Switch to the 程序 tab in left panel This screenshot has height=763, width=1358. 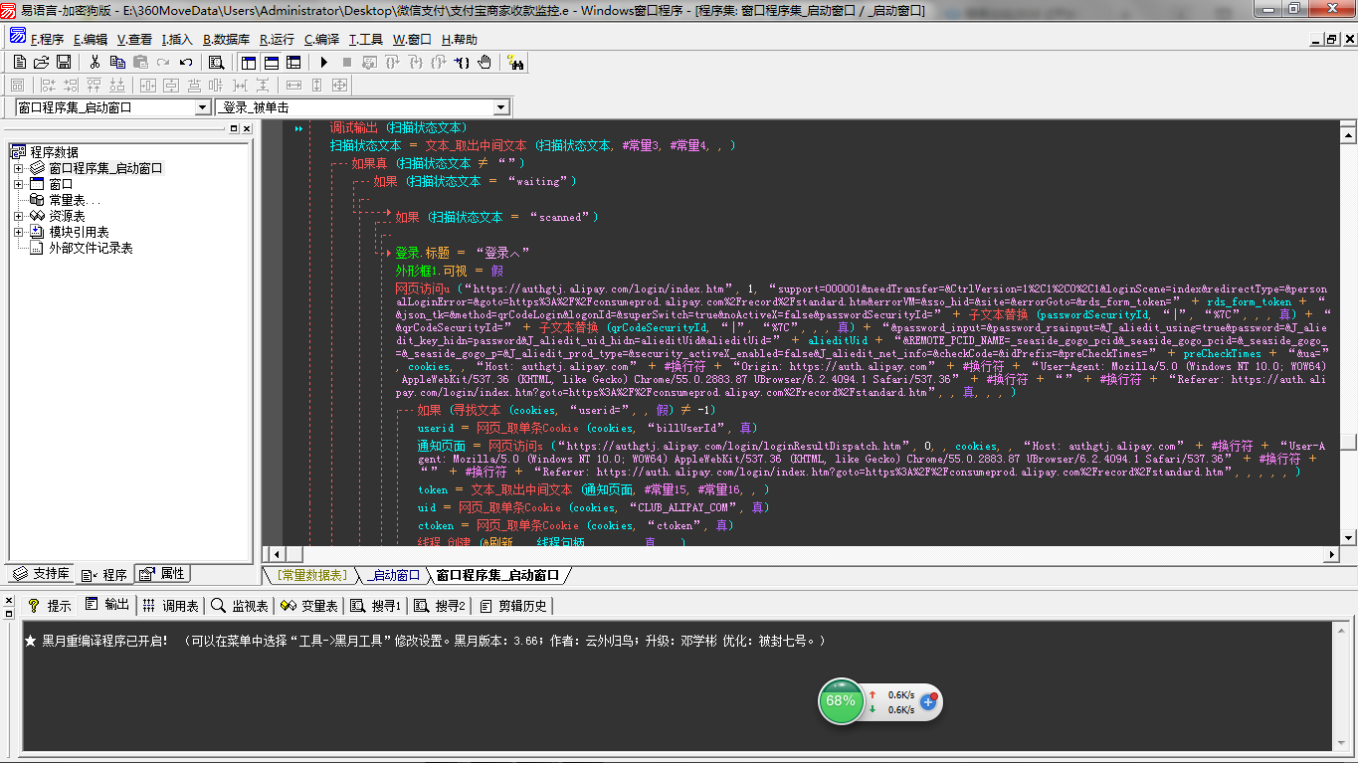pyautogui.click(x=104, y=574)
